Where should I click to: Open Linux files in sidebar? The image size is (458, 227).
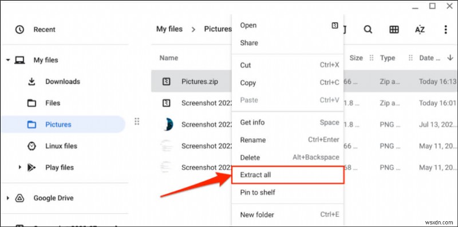click(x=61, y=146)
